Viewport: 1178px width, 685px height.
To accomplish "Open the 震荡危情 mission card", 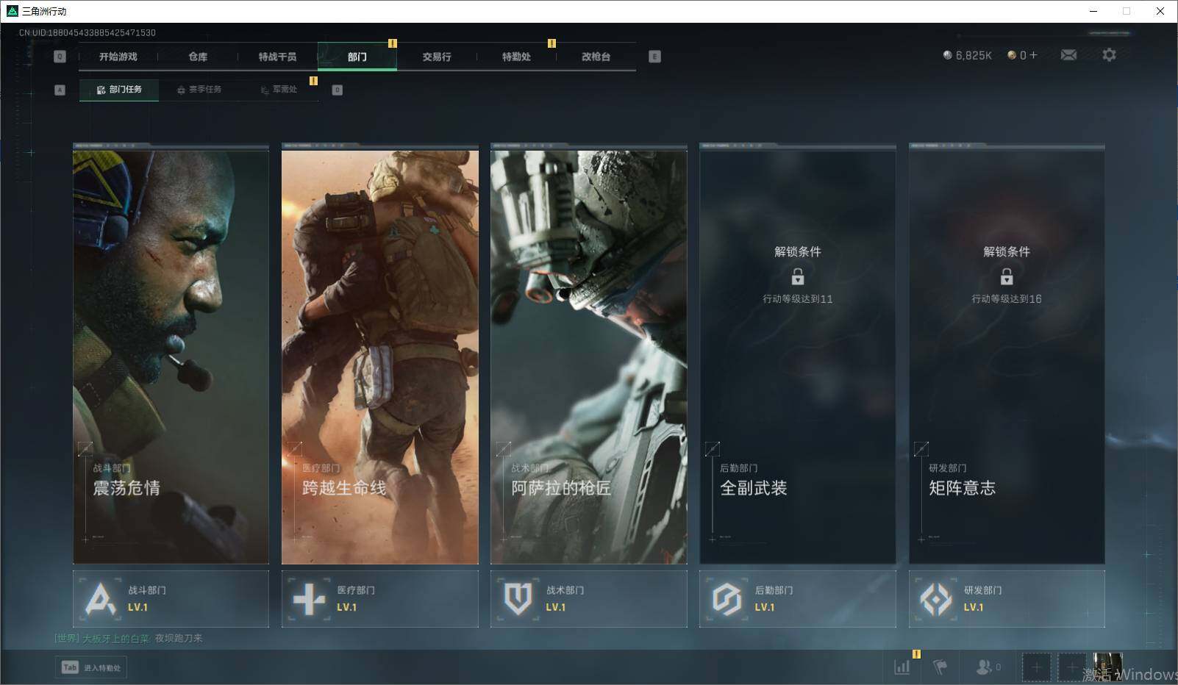I will pos(171,354).
